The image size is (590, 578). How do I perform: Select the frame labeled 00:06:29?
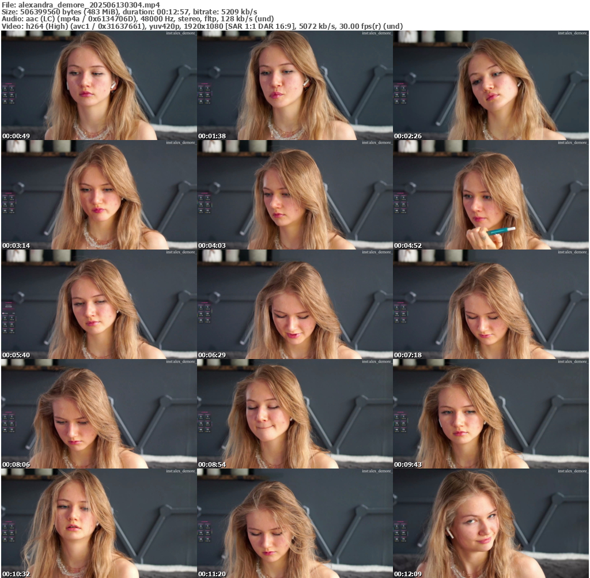[x=294, y=304]
